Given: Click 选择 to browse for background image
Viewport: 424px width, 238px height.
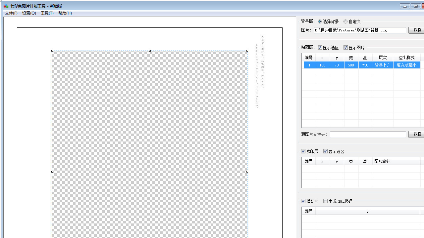Looking at the screenshot, I should (417, 30).
